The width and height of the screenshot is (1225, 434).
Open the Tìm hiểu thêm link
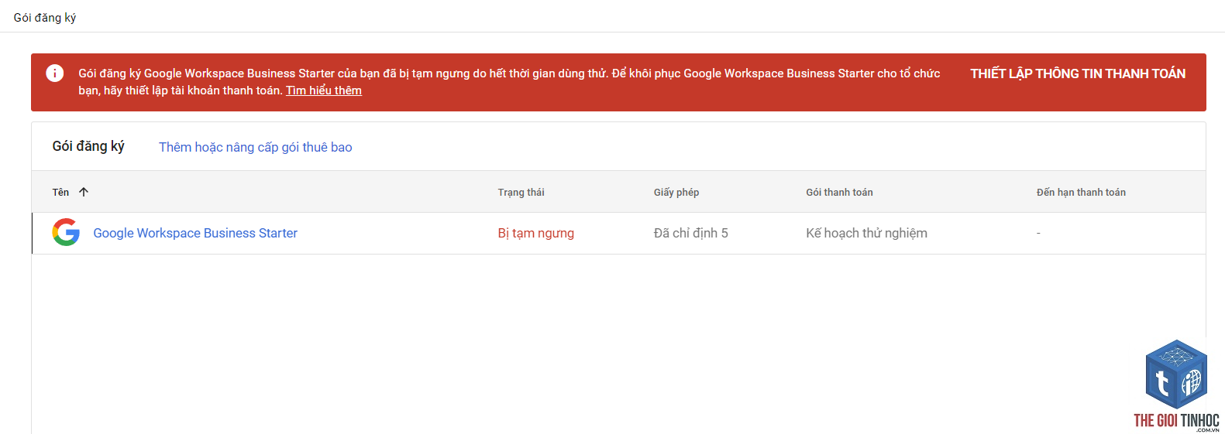click(x=324, y=91)
